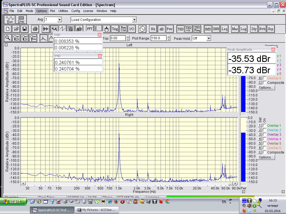Select the magnifier zoom tool

(x=8, y=38)
